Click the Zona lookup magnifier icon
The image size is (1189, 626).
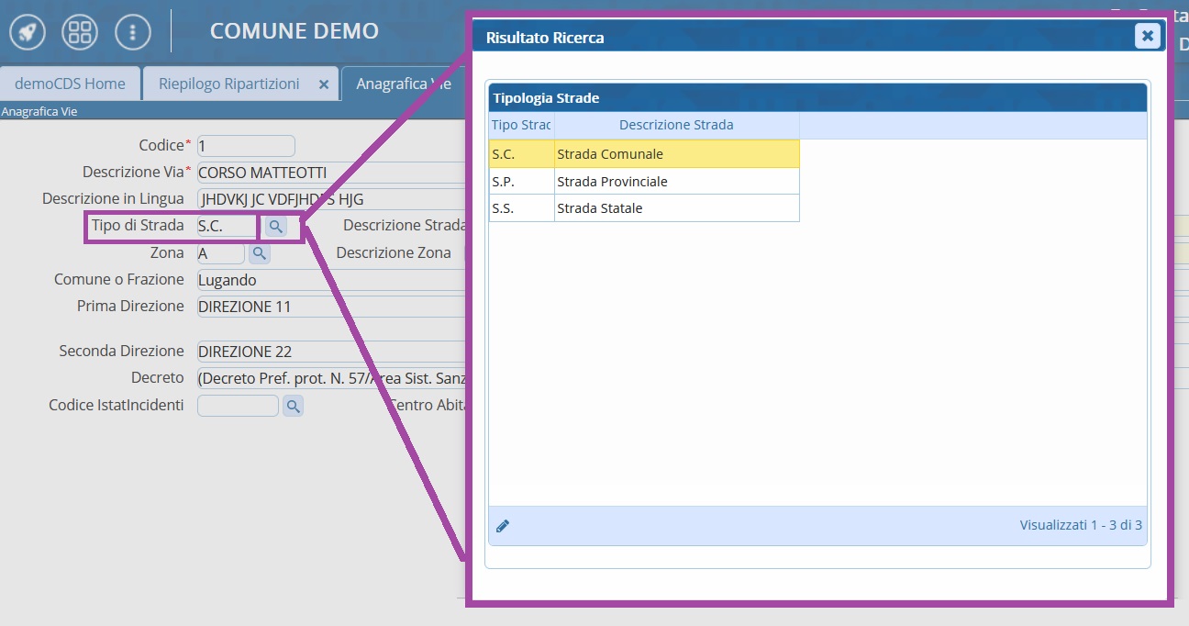tap(260, 252)
